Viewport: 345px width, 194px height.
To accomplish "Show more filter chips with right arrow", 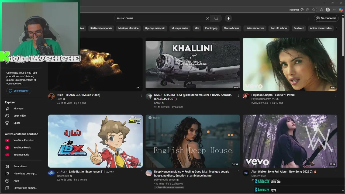I will click(336, 28).
